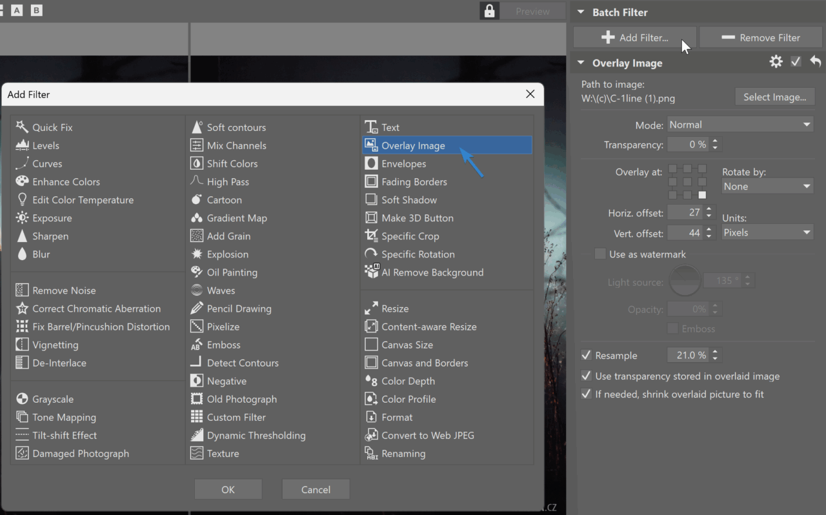Toggle the preview lock icon
This screenshot has width=826, height=515.
point(489,11)
